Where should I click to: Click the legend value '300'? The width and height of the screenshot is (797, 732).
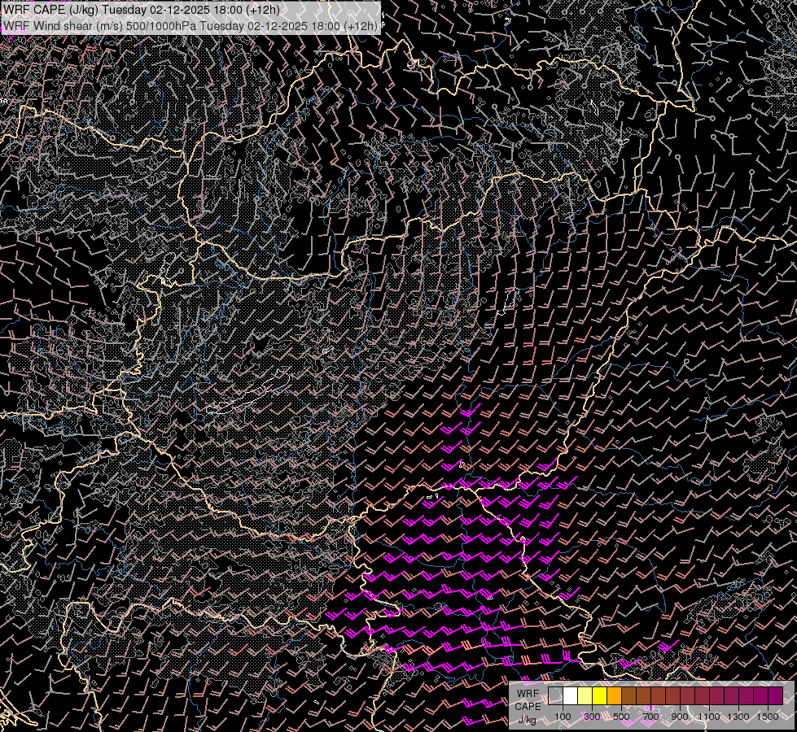(592, 717)
